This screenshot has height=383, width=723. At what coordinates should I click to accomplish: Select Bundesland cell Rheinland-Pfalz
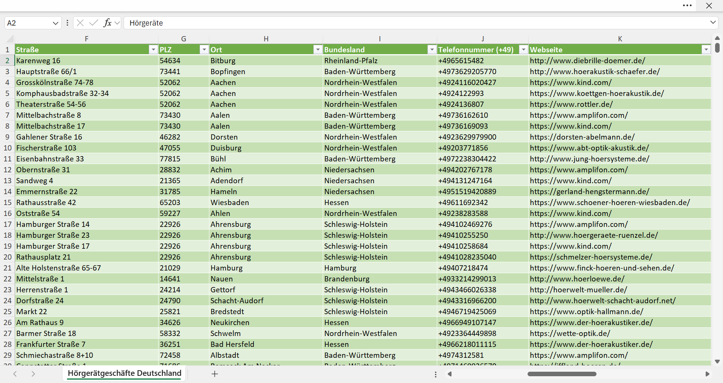(x=380, y=61)
